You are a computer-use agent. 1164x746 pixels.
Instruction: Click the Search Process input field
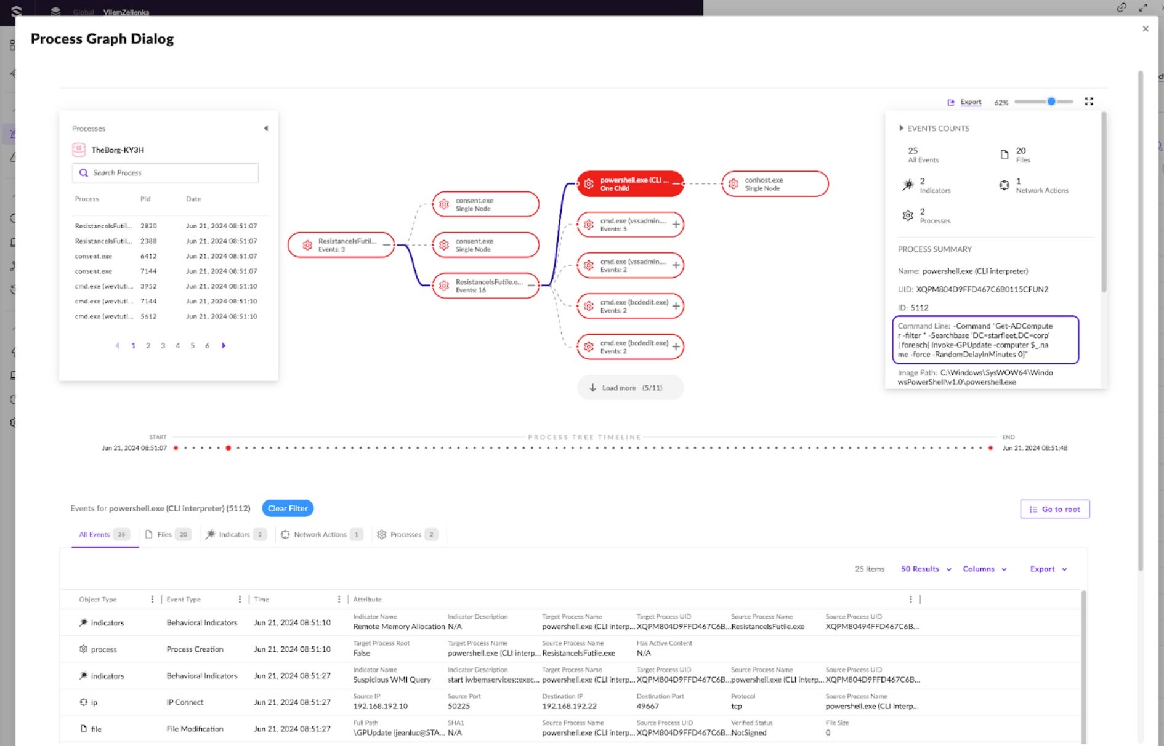172,173
